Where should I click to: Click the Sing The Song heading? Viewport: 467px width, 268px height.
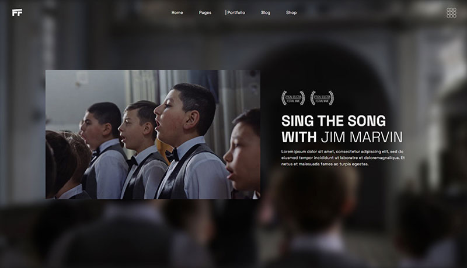(333, 121)
